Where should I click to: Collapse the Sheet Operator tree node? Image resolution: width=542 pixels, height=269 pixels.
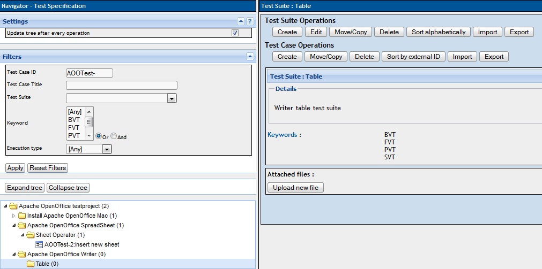(23, 235)
